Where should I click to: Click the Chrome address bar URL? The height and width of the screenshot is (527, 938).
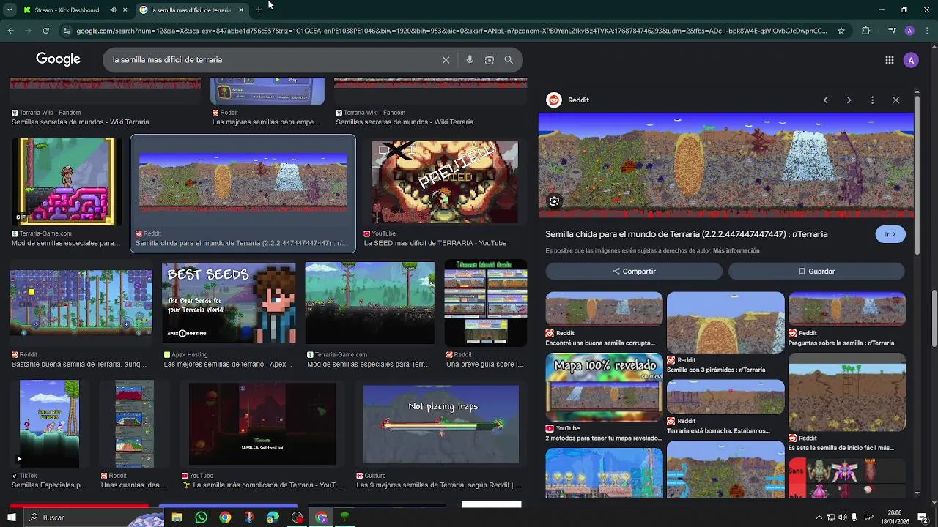click(451, 31)
